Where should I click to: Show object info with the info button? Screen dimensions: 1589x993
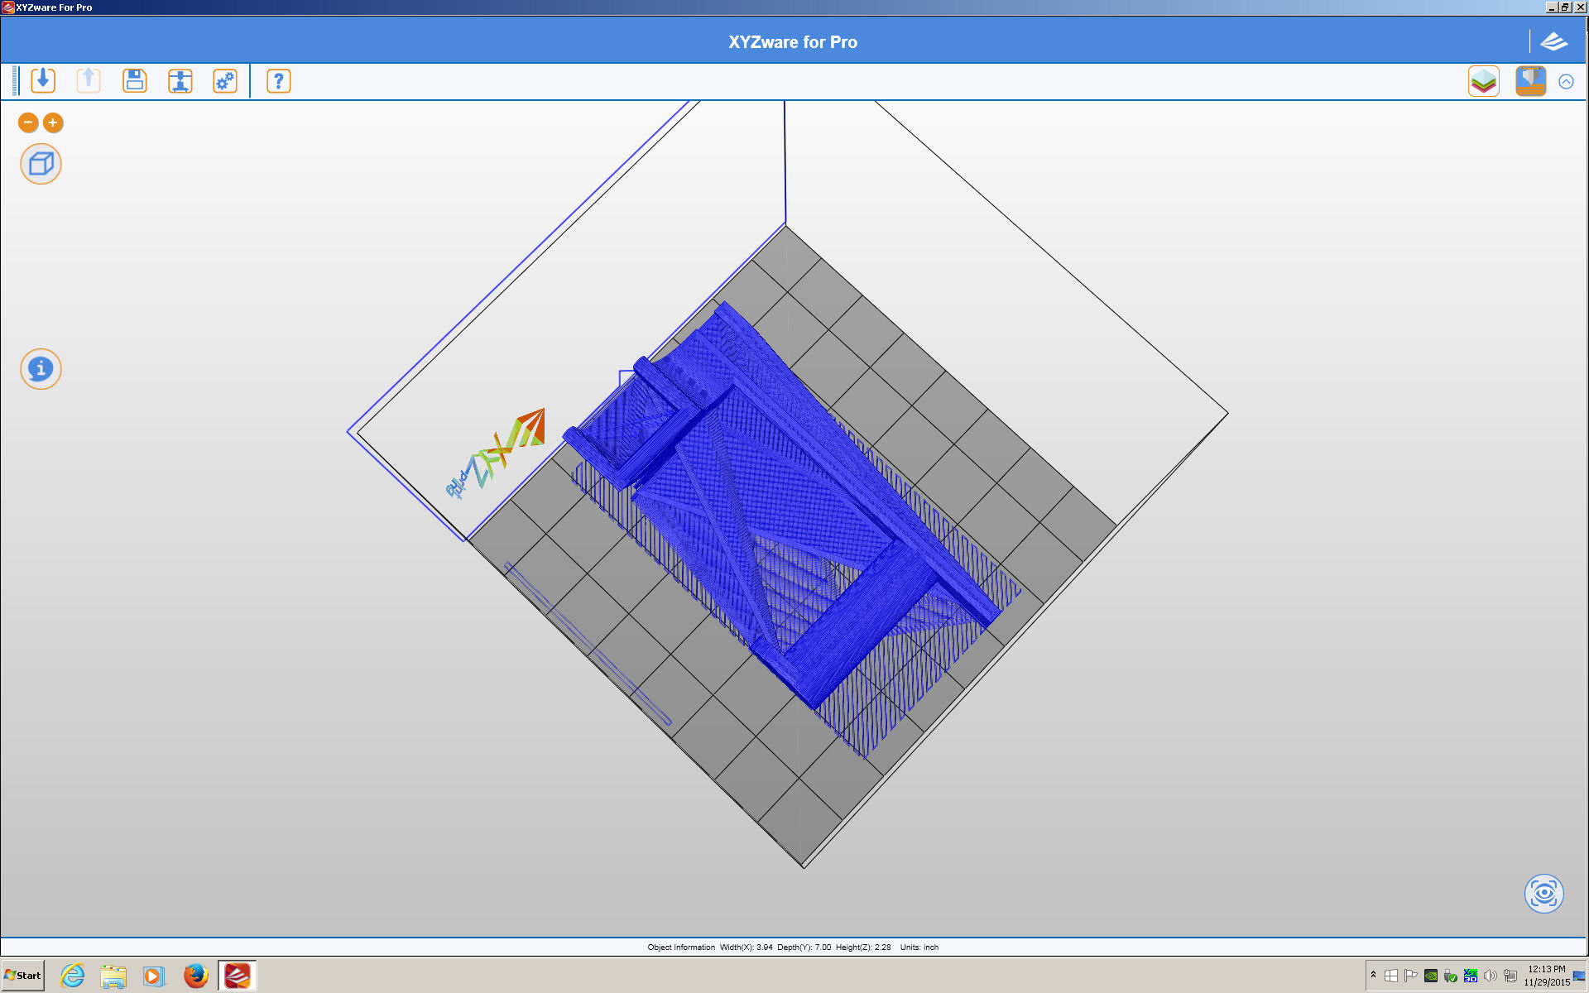(x=41, y=369)
